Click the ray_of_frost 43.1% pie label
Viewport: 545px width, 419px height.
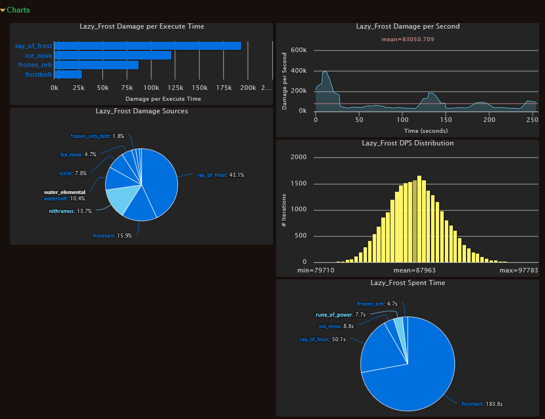[x=221, y=175]
